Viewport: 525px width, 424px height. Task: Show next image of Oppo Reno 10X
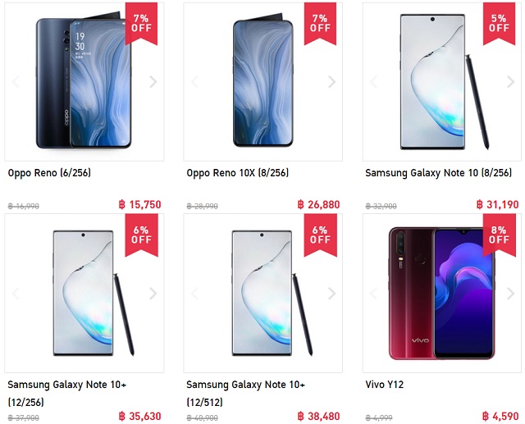coord(331,82)
